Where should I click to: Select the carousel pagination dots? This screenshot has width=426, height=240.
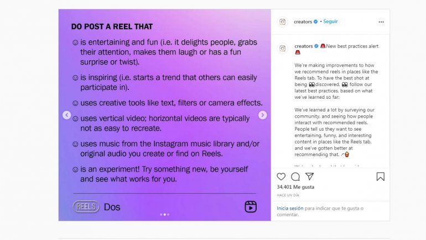tap(164, 214)
